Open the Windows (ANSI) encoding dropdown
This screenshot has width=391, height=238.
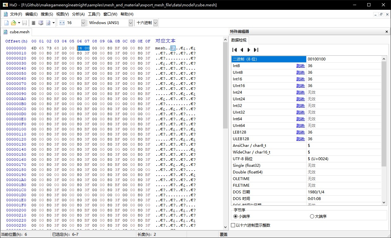[131, 23]
